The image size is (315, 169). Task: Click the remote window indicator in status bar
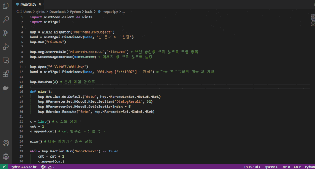[x=4, y=167]
